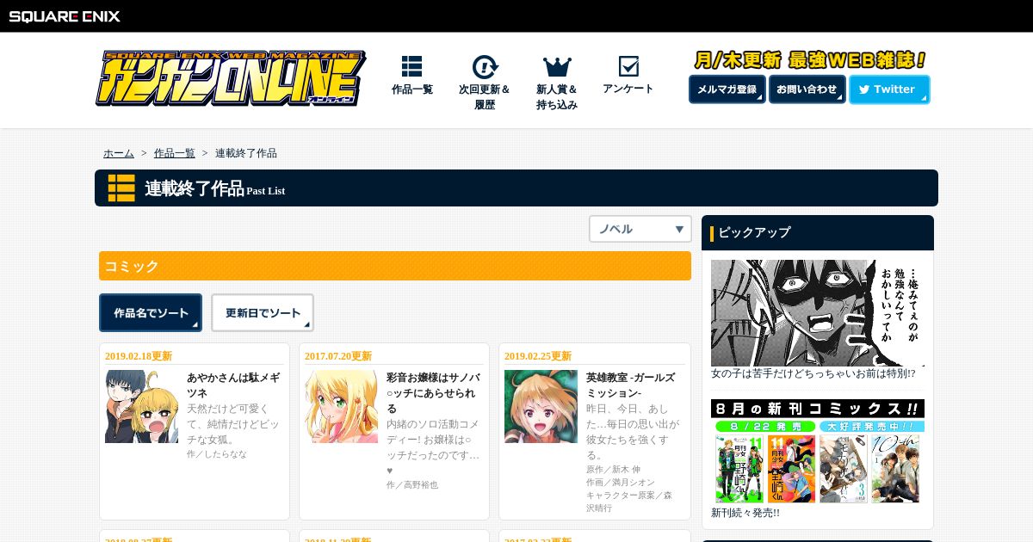Click author text 作／高野裕也
1033x542 pixels.
click(412, 484)
